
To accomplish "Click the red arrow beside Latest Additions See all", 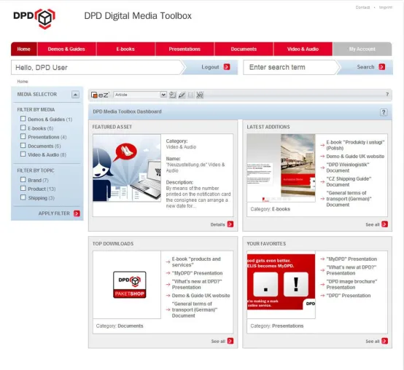I will [385, 224].
